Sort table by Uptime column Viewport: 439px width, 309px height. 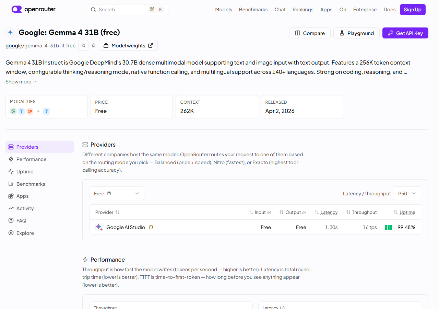(404, 212)
